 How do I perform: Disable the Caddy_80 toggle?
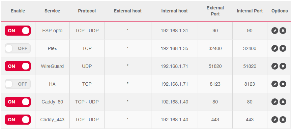click(x=18, y=102)
